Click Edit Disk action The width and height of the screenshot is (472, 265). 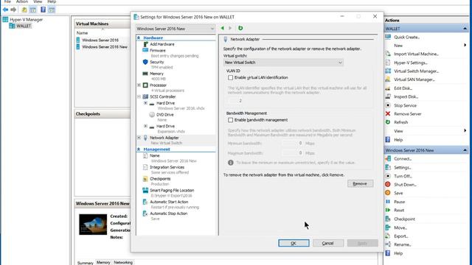[403, 88]
